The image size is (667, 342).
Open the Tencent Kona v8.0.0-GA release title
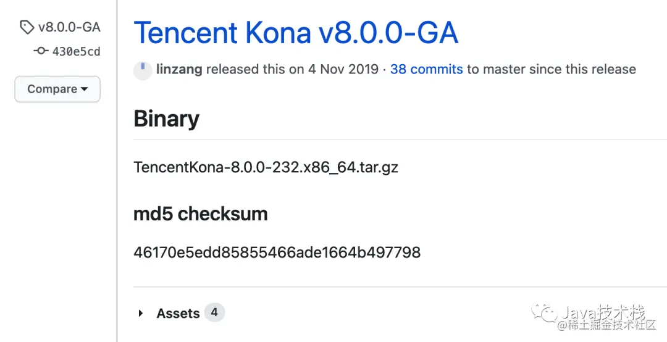(x=296, y=33)
